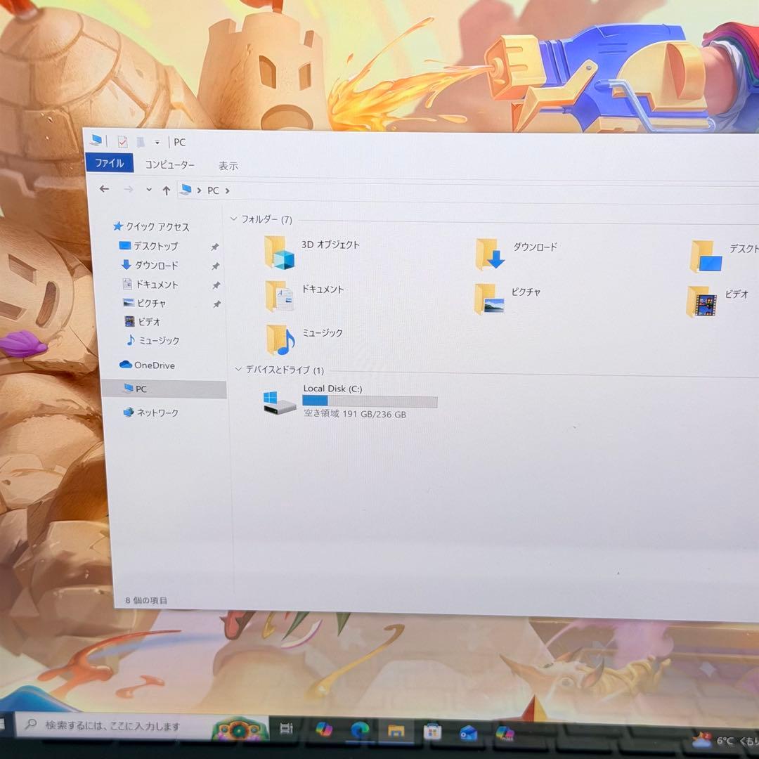Open Microsoft Store from the taskbar
The image size is (759, 759).
tap(432, 732)
